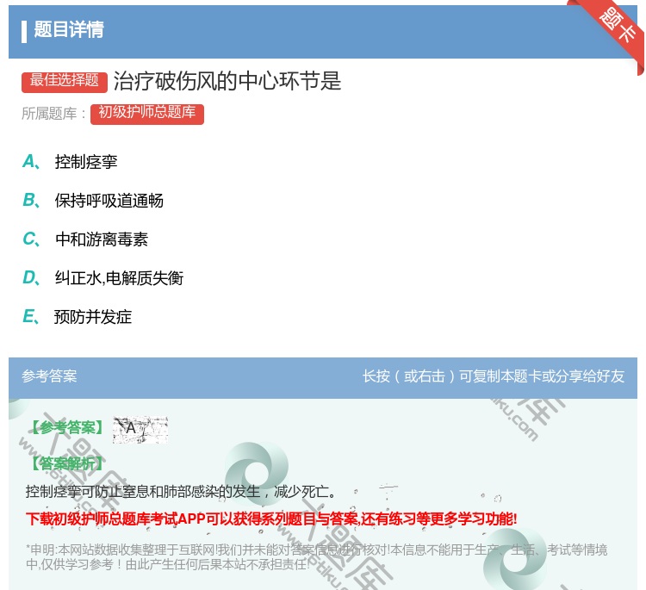The width and height of the screenshot is (646, 590).
Task: Click the 参考答案 section header
Action: click(x=49, y=376)
